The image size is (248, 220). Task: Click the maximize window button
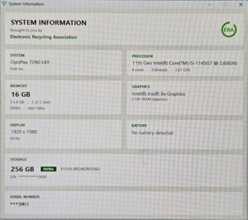point(225,5)
